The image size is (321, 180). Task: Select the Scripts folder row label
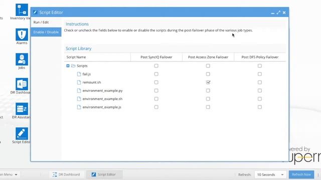coord(82,66)
